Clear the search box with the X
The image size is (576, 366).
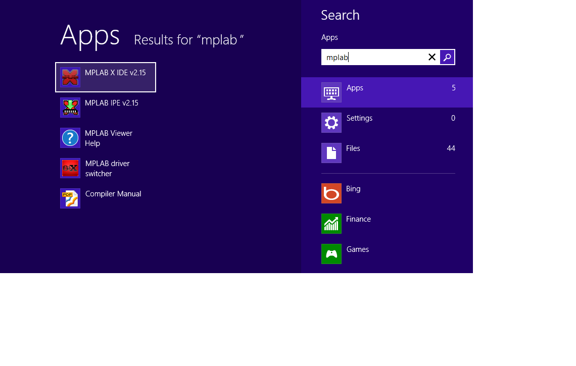point(432,57)
